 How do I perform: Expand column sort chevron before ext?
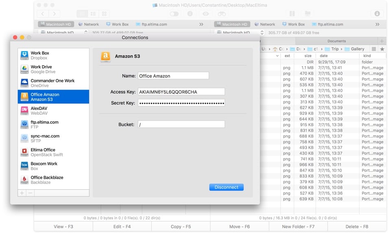tap(277, 56)
